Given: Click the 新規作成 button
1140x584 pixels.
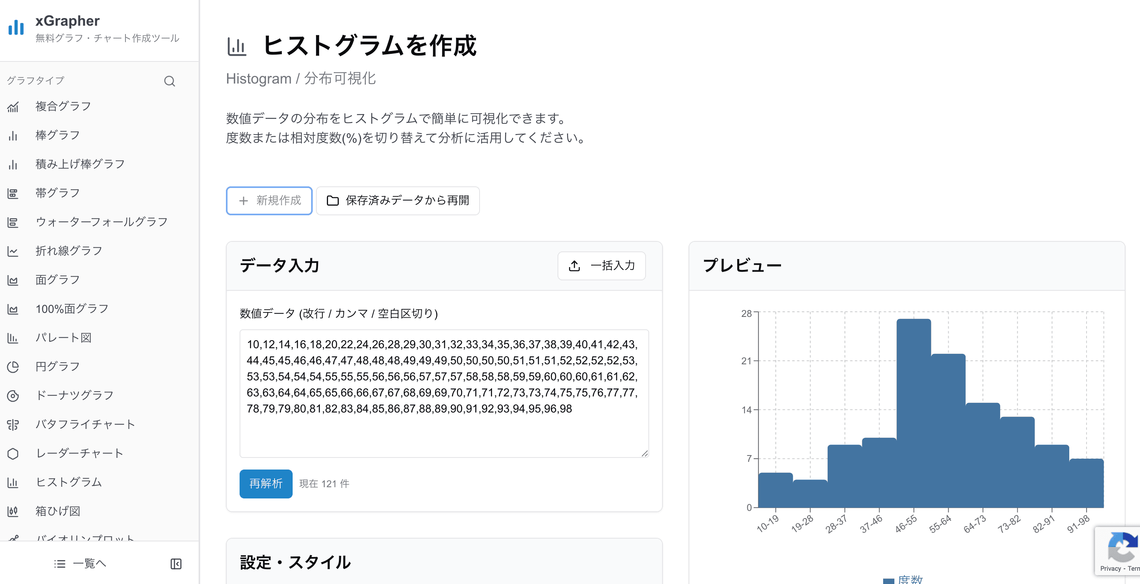Looking at the screenshot, I should [269, 201].
